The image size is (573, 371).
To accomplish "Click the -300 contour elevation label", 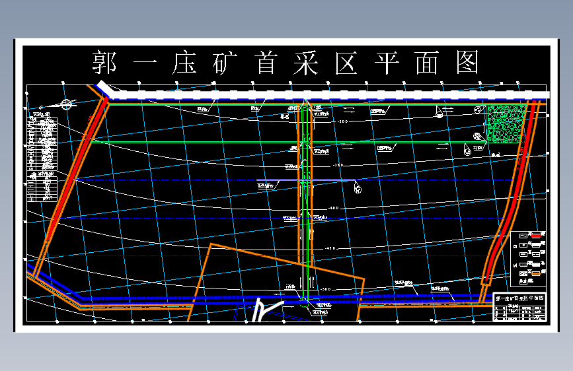I will pos(343,121).
